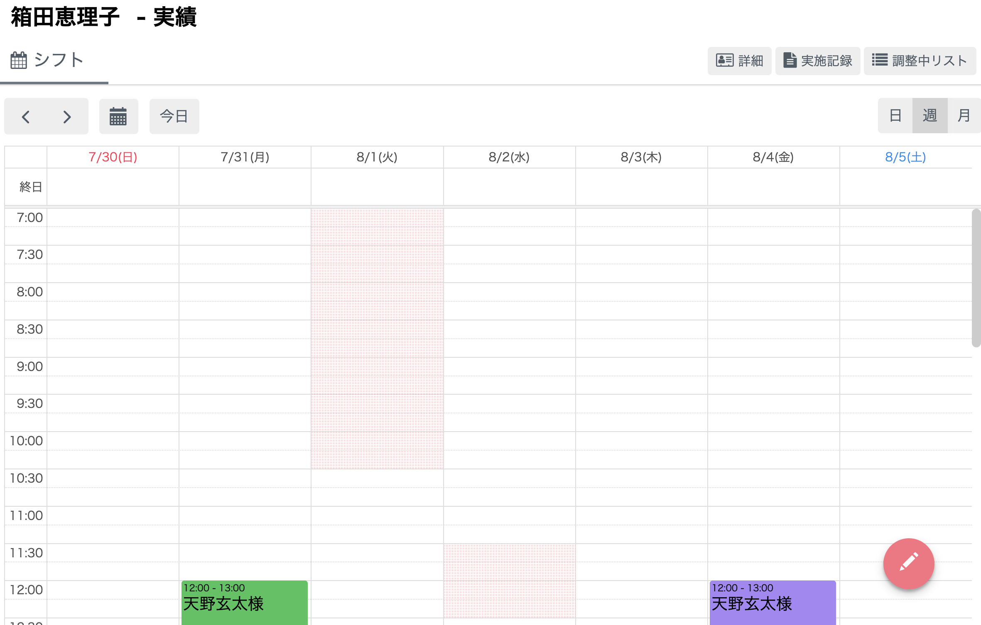Open the date picker calendar icon

(x=118, y=116)
